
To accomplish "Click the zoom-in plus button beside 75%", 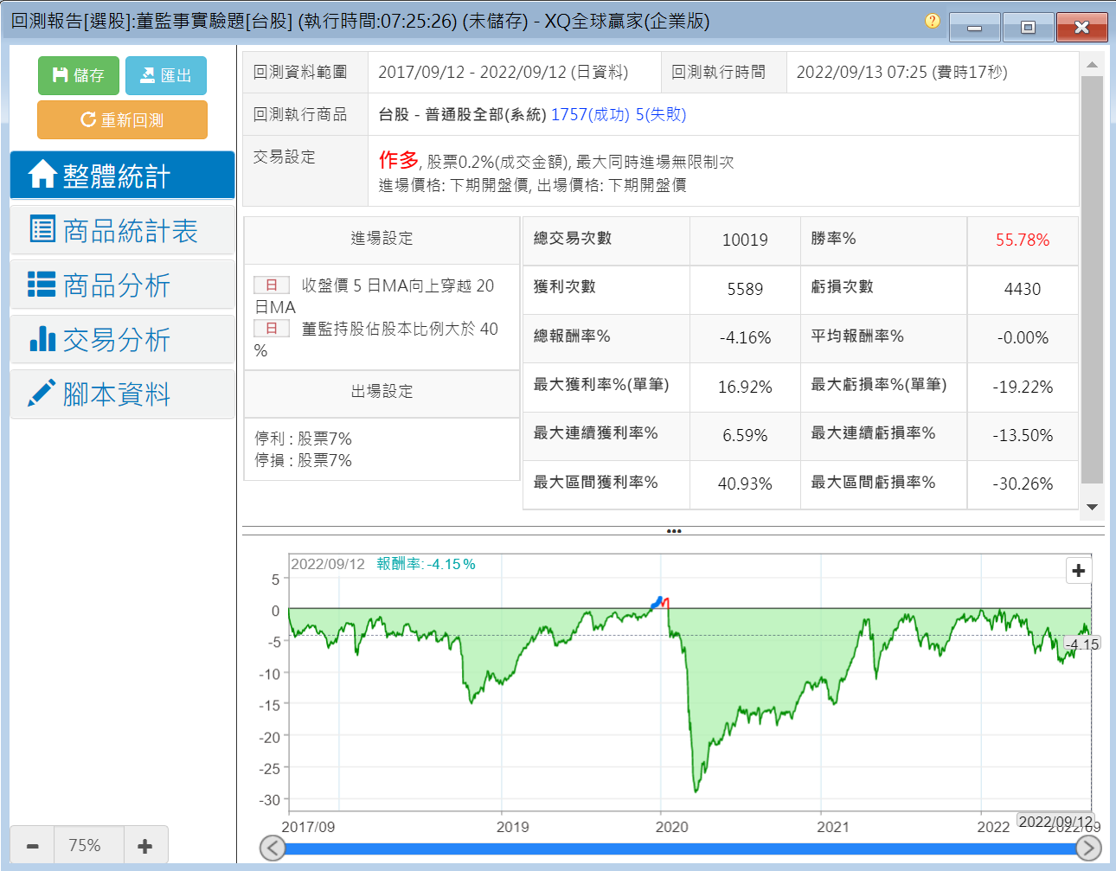I will click(x=144, y=845).
